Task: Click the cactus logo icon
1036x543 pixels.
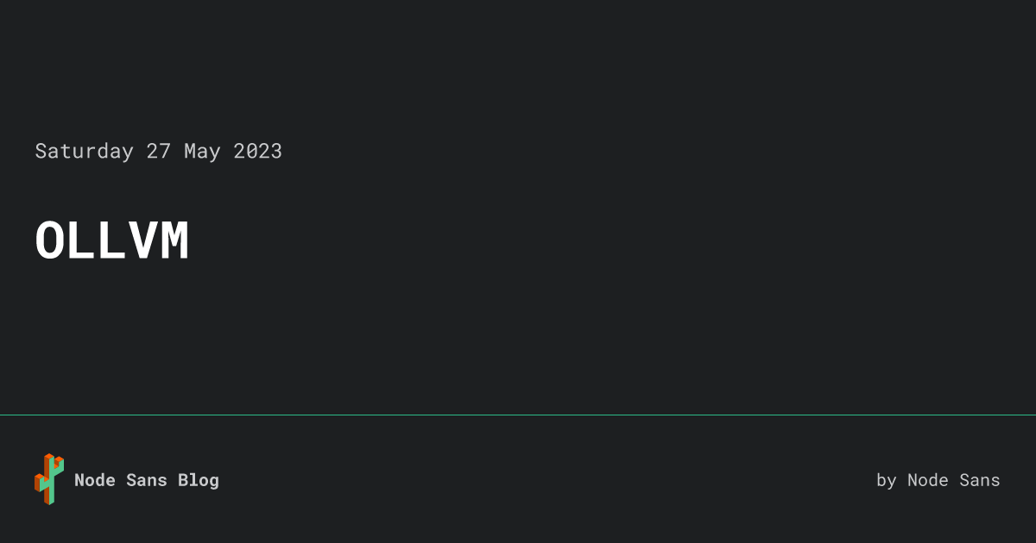Action: click(x=49, y=479)
